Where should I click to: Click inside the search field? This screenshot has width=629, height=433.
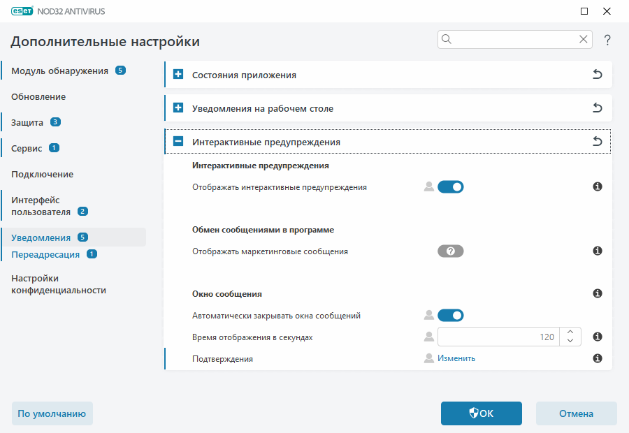point(510,39)
